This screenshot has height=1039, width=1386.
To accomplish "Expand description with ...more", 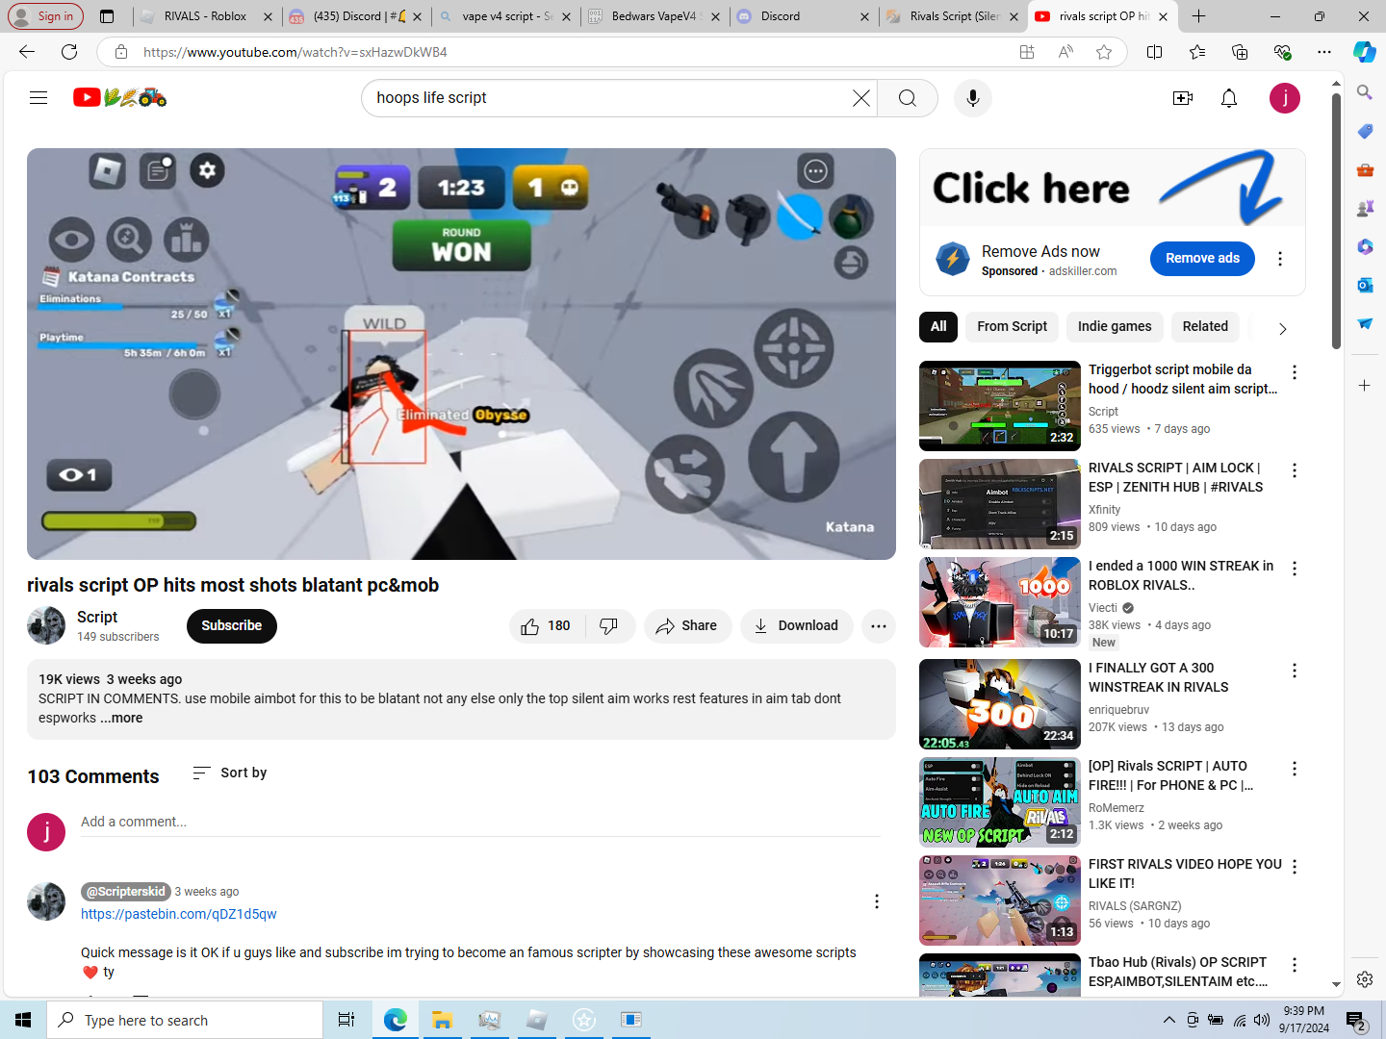I will click(122, 718).
